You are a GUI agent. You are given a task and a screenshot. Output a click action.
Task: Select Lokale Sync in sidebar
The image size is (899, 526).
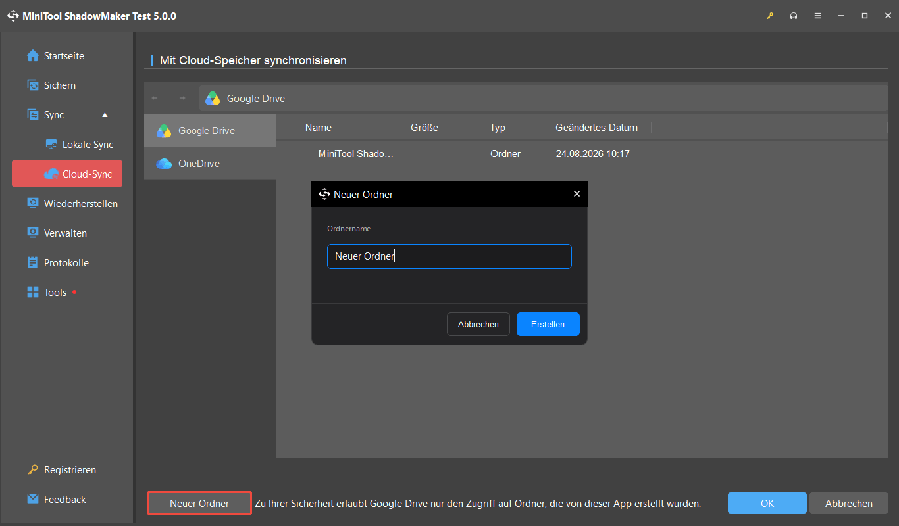click(x=88, y=145)
